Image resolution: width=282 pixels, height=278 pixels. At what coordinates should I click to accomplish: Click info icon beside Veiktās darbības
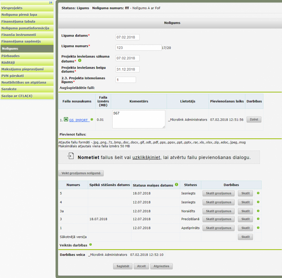(90, 245)
